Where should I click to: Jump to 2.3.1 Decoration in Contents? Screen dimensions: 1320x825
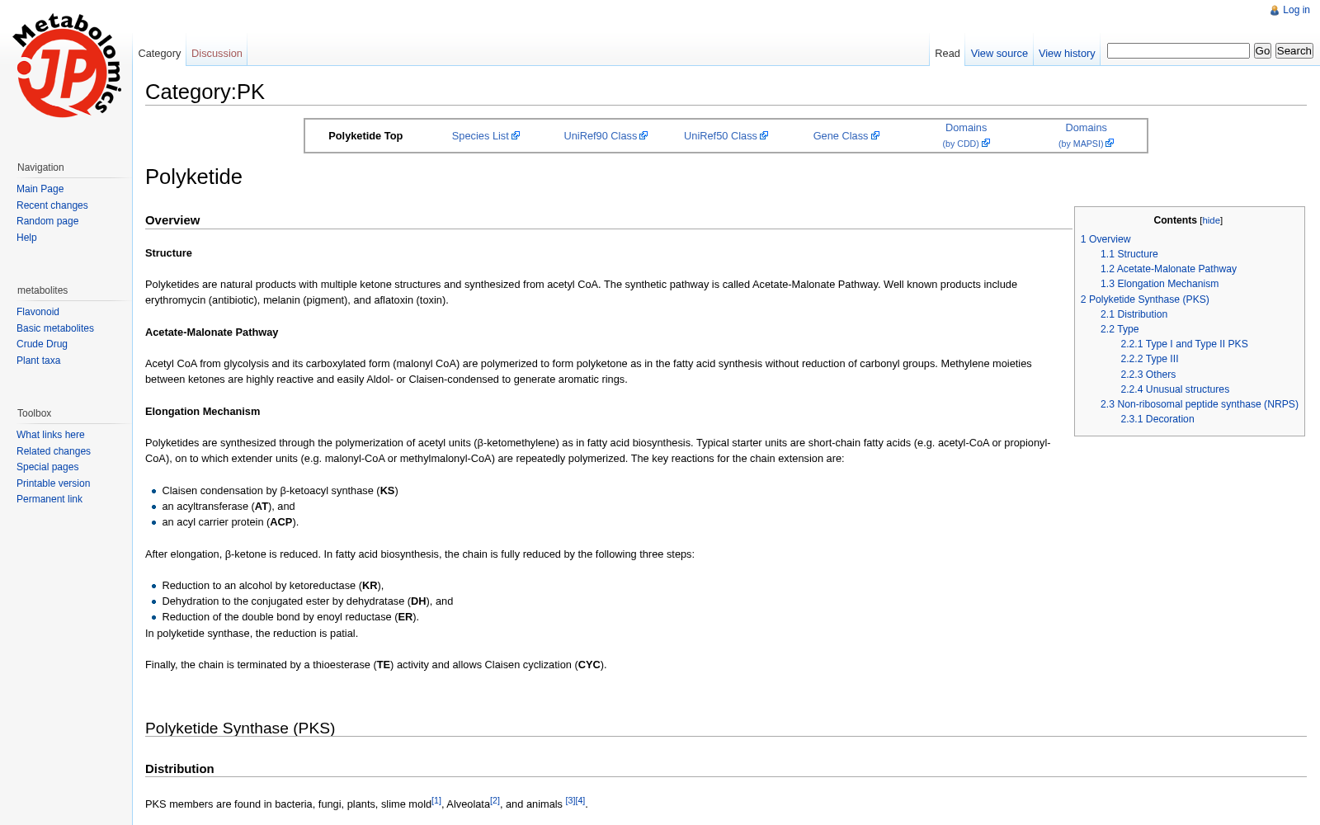pyautogui.click(x=1157, y=419)
